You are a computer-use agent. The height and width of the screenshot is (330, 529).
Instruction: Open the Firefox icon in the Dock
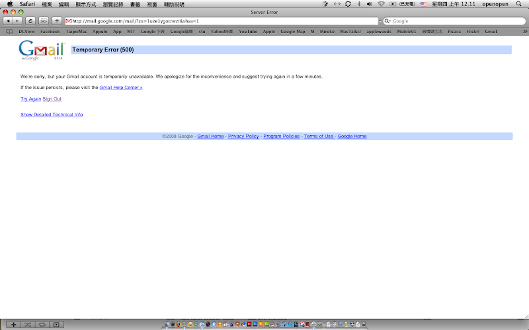[x=179, y=325]
